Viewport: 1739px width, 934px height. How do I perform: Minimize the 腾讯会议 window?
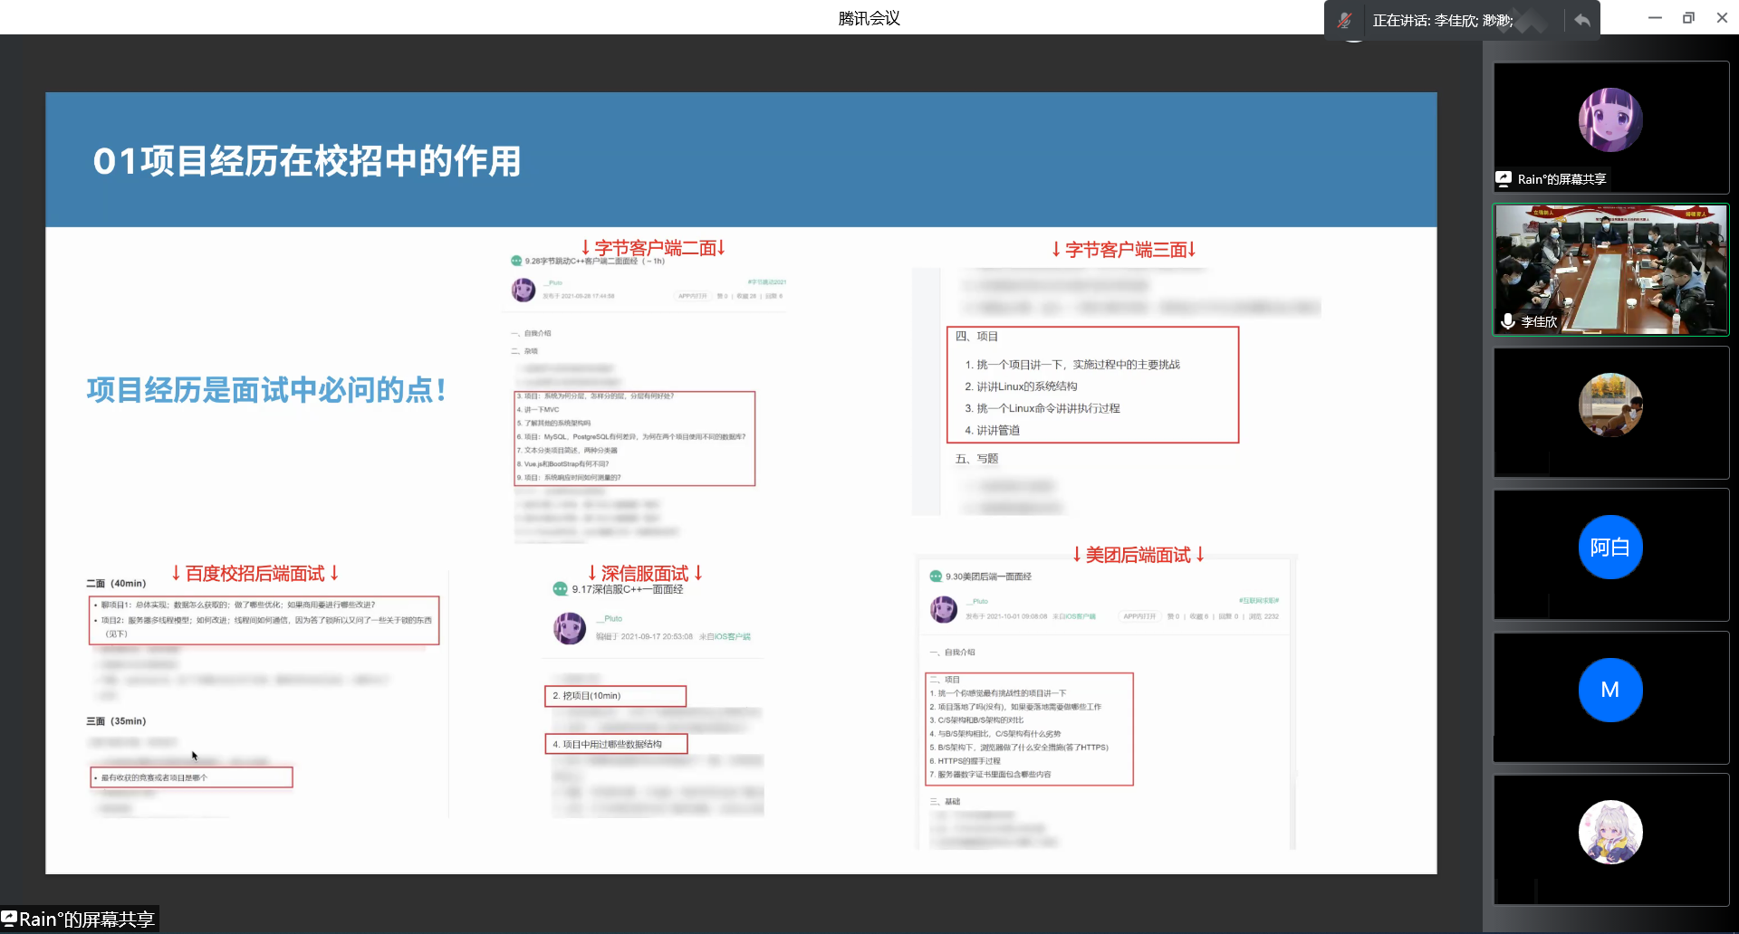[x=1655, y=18]
